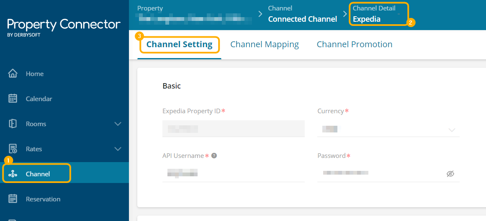Click the Channel network icon
Image resolution: width=486 pixels, height=221 pixels.
coord(13,174)
